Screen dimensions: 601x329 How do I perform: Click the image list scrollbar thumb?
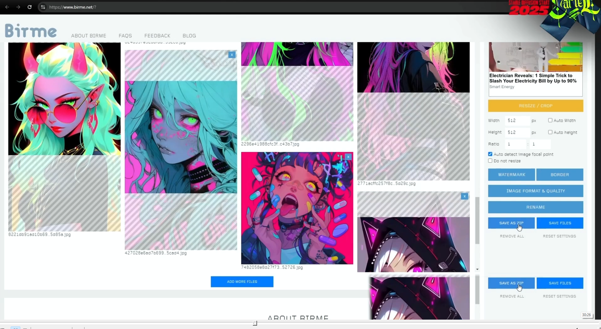pyautogui.click(x=477, y=220)
